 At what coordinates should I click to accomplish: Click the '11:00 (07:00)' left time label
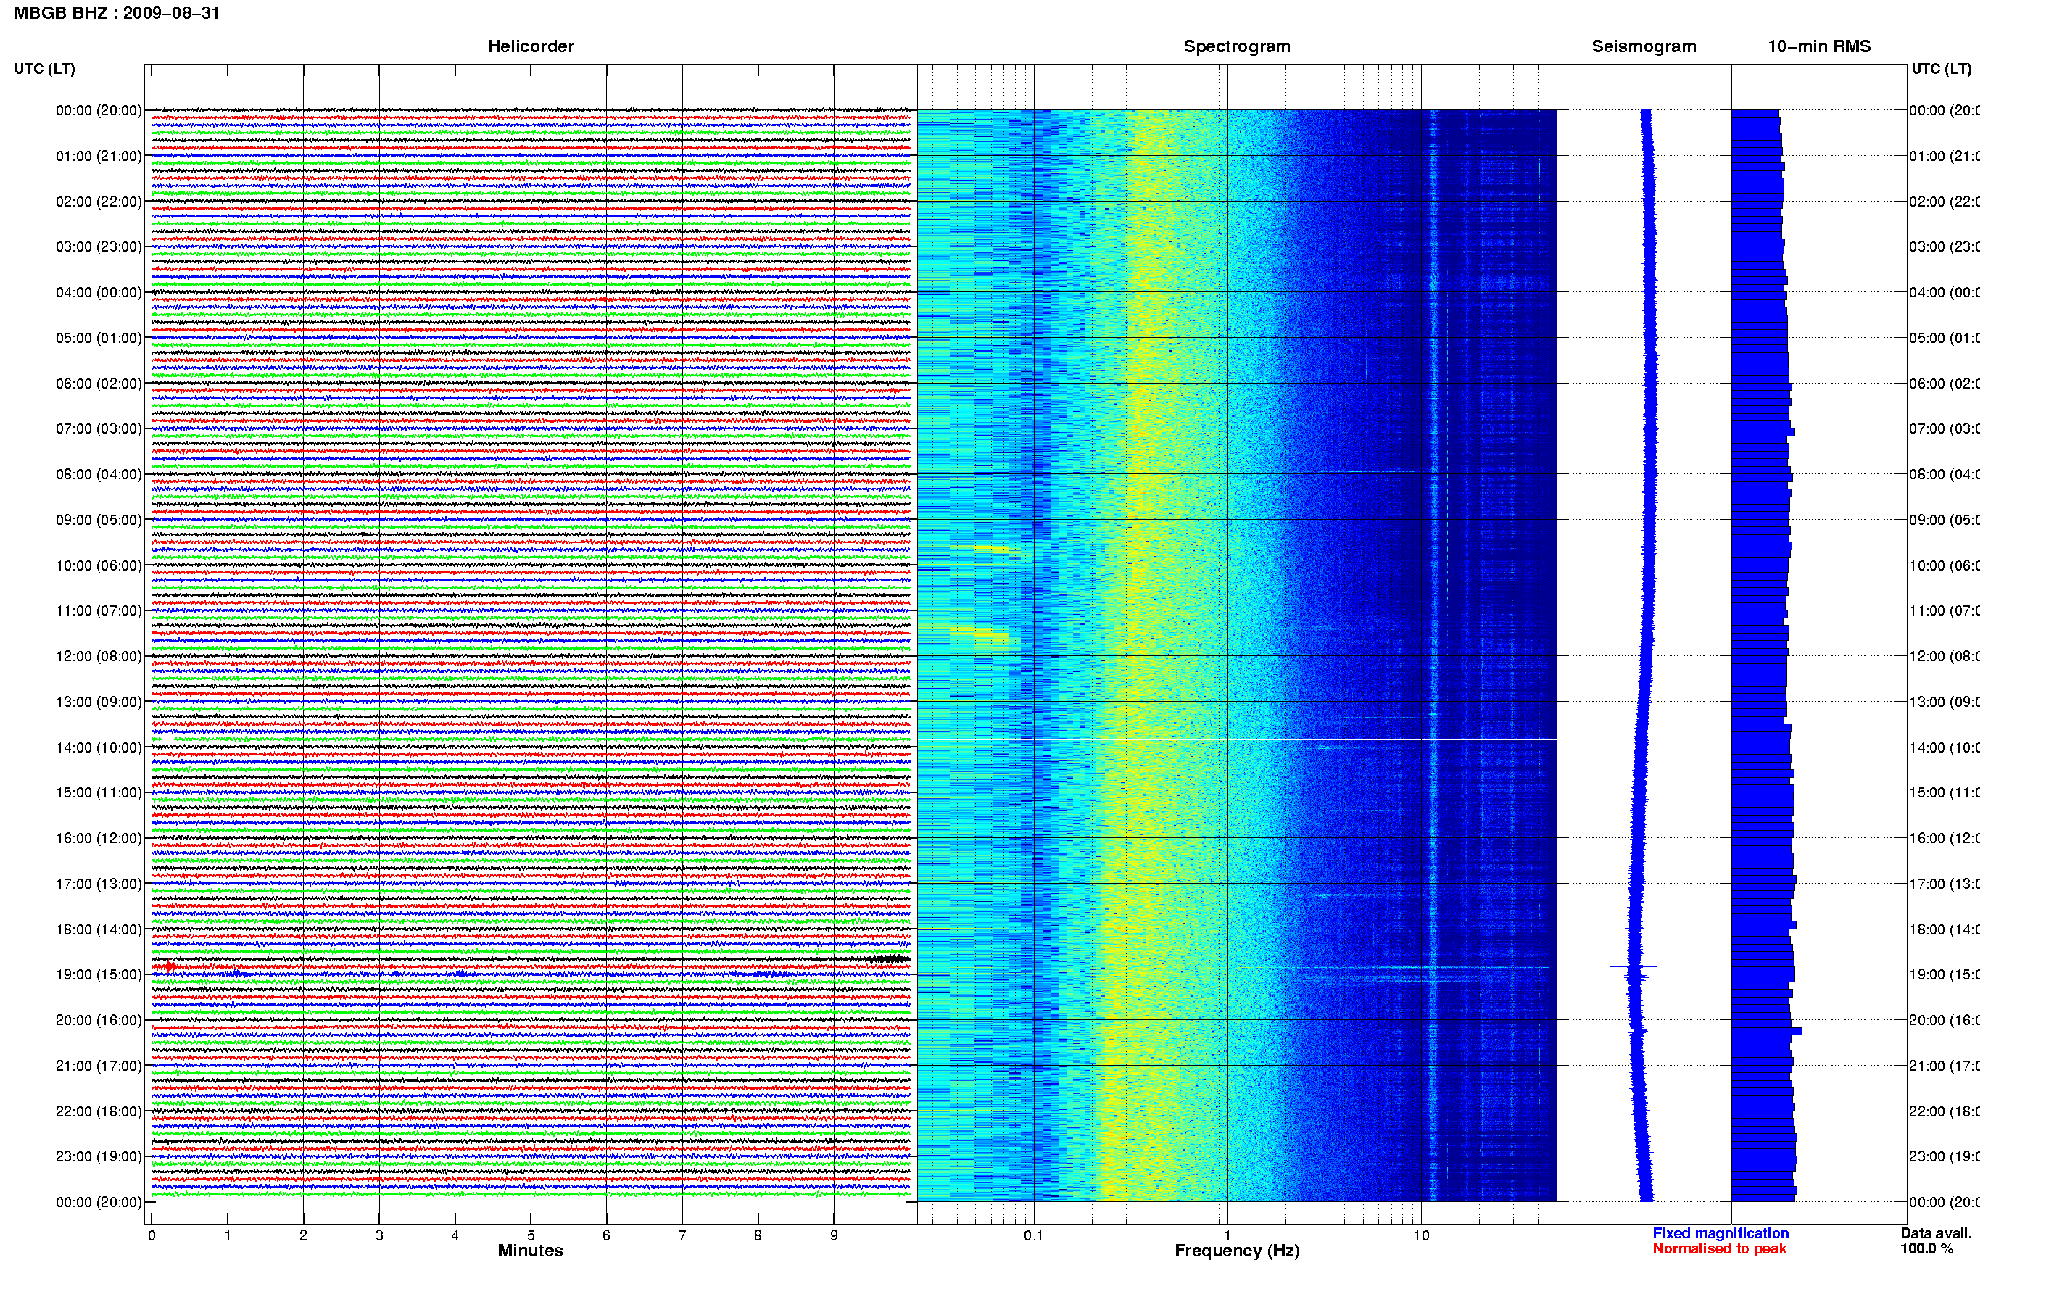click(99, 610)
